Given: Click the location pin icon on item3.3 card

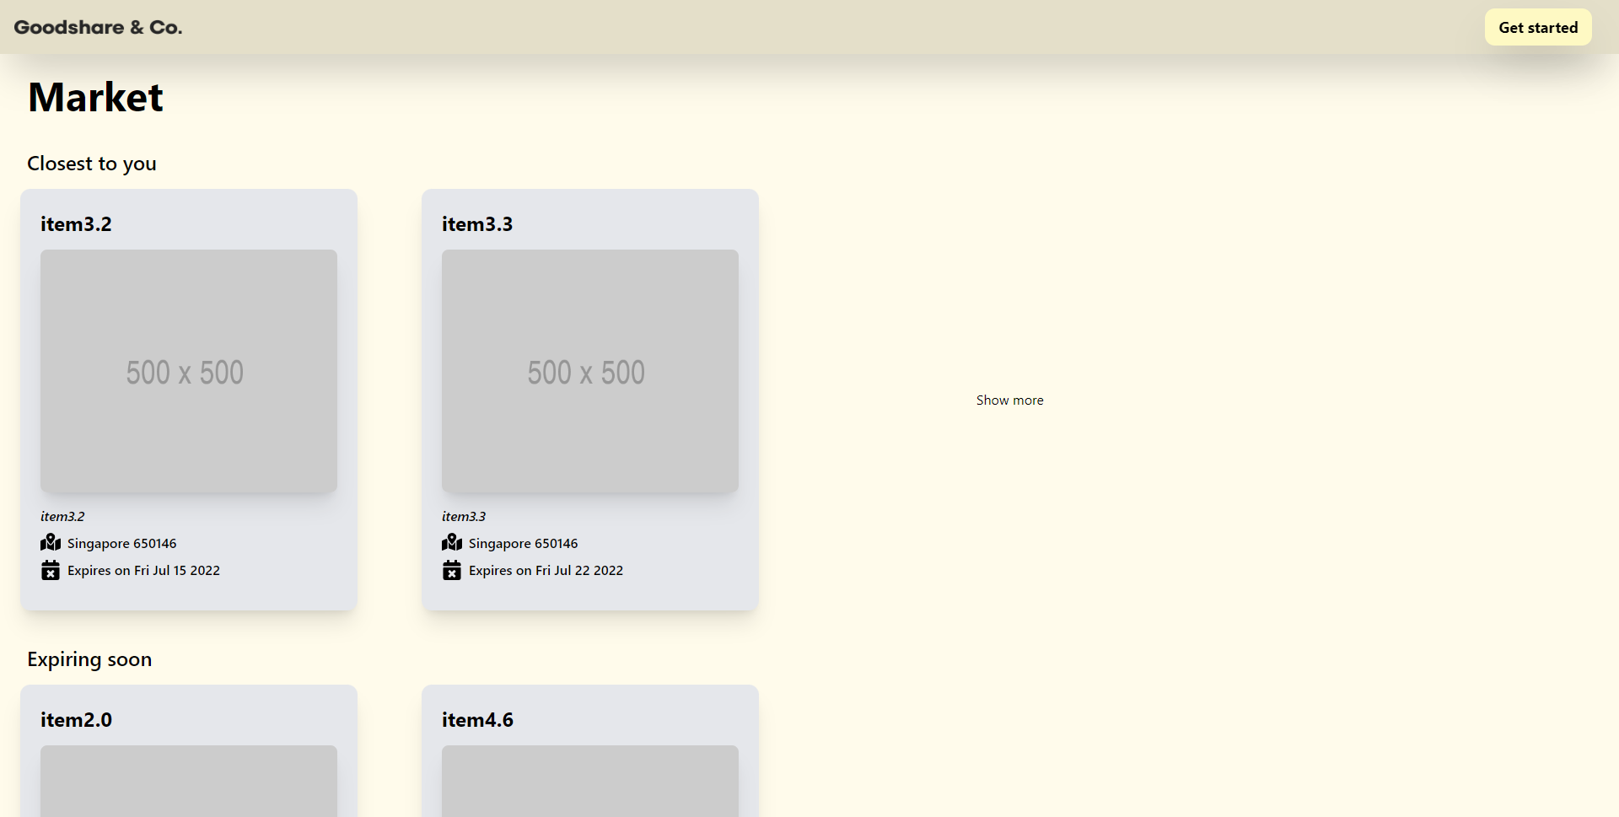Looking at the screenshot, I should [x=452, y=542].
